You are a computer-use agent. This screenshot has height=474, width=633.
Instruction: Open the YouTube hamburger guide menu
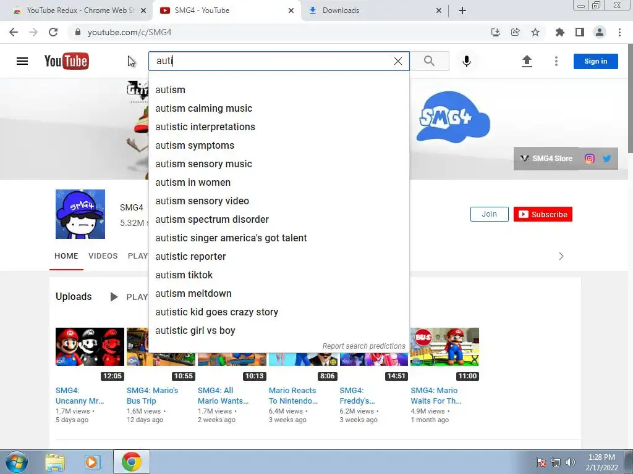pos(22,61)
